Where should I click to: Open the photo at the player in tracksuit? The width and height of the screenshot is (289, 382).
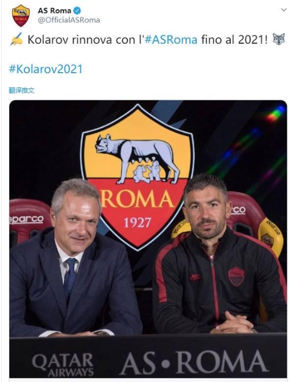[x=219, y=253]
